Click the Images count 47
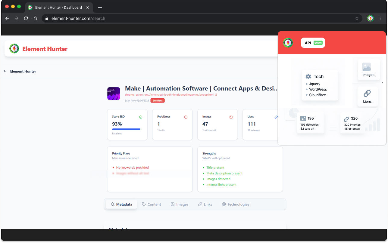The image size is (388, 243). pyautogui.click(x=205, y=124)
